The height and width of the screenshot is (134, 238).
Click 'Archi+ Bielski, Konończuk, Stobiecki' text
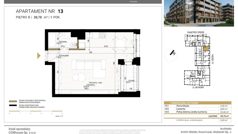pyautogui.click(x=206, y=132)
